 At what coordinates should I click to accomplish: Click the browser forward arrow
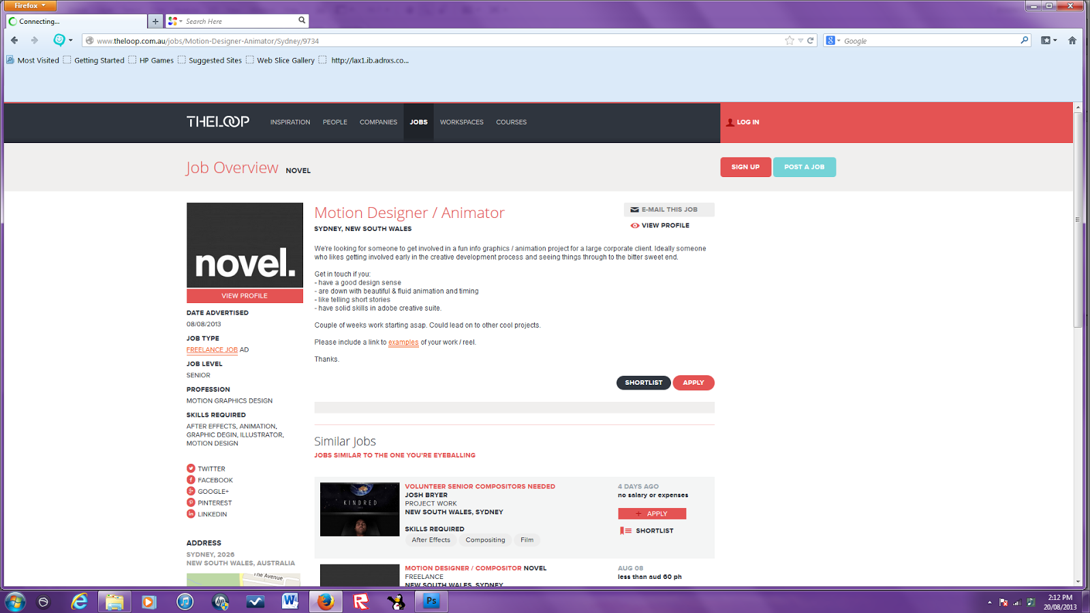point(34,40)
